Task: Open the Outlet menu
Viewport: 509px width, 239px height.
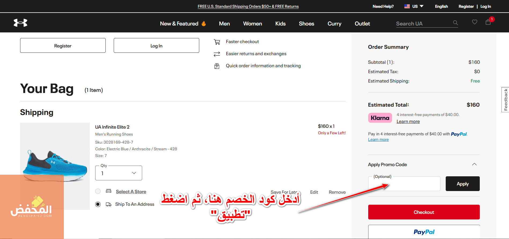Action: pyautogui.click(x=362, y=24)
